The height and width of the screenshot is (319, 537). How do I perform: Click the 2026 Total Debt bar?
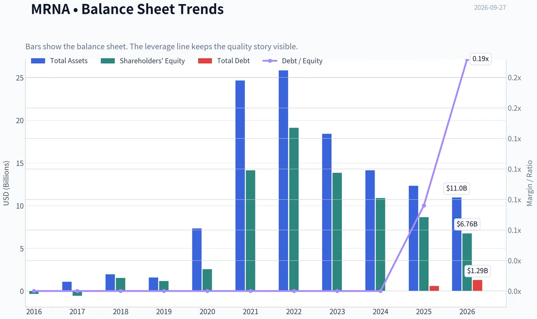pos(477,285)
